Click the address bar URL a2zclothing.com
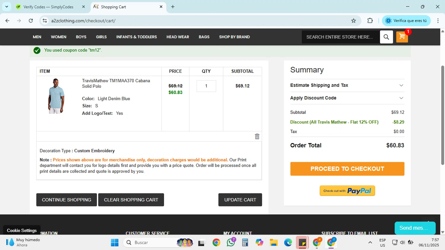 [83, 21]
